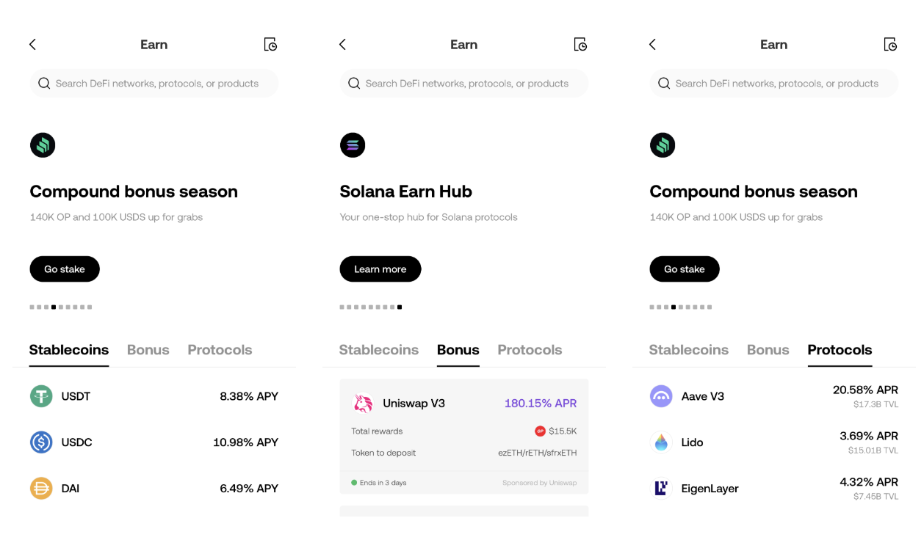Select the Lido protocol icon

[x=661, y=442]
